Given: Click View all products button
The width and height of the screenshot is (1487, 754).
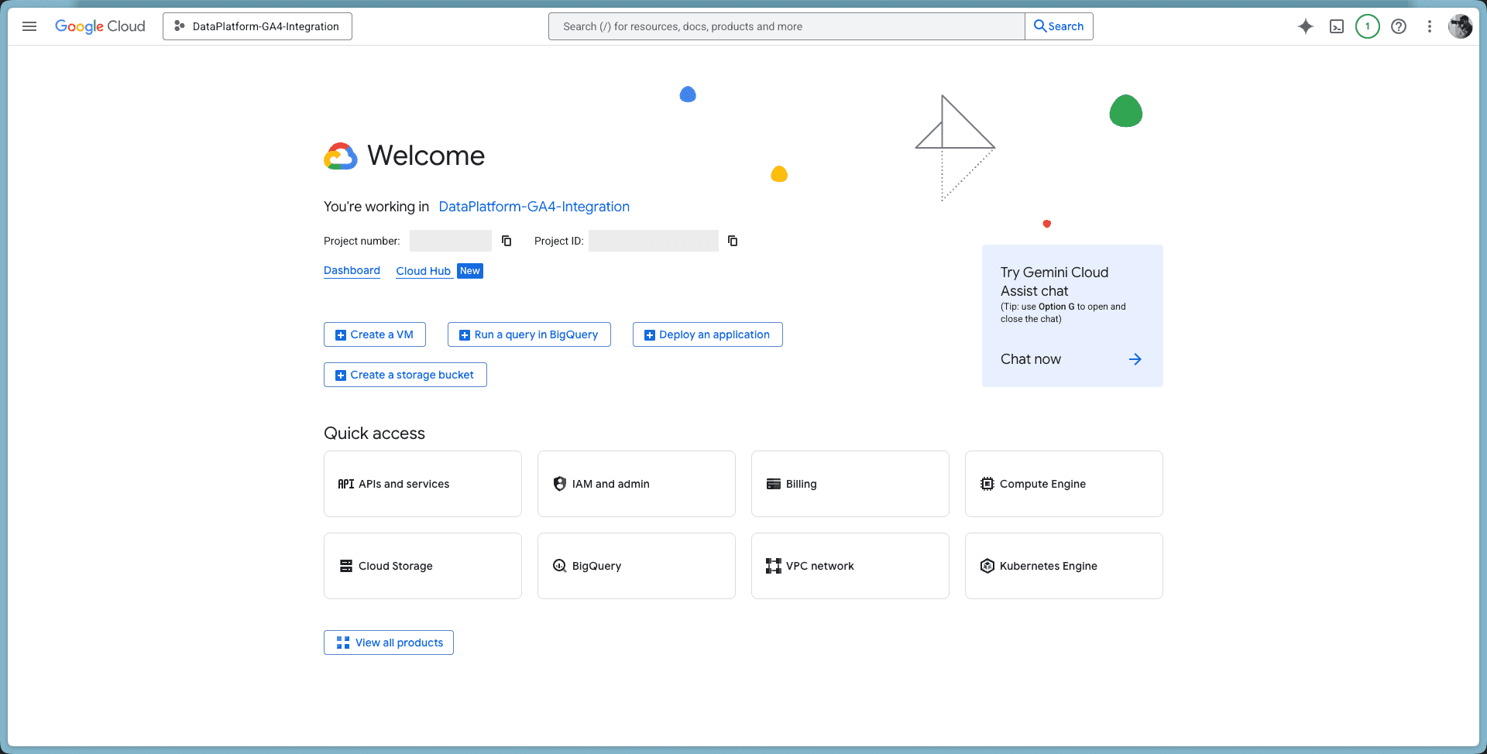Looking at the screenshot, I should click(389, 643).
